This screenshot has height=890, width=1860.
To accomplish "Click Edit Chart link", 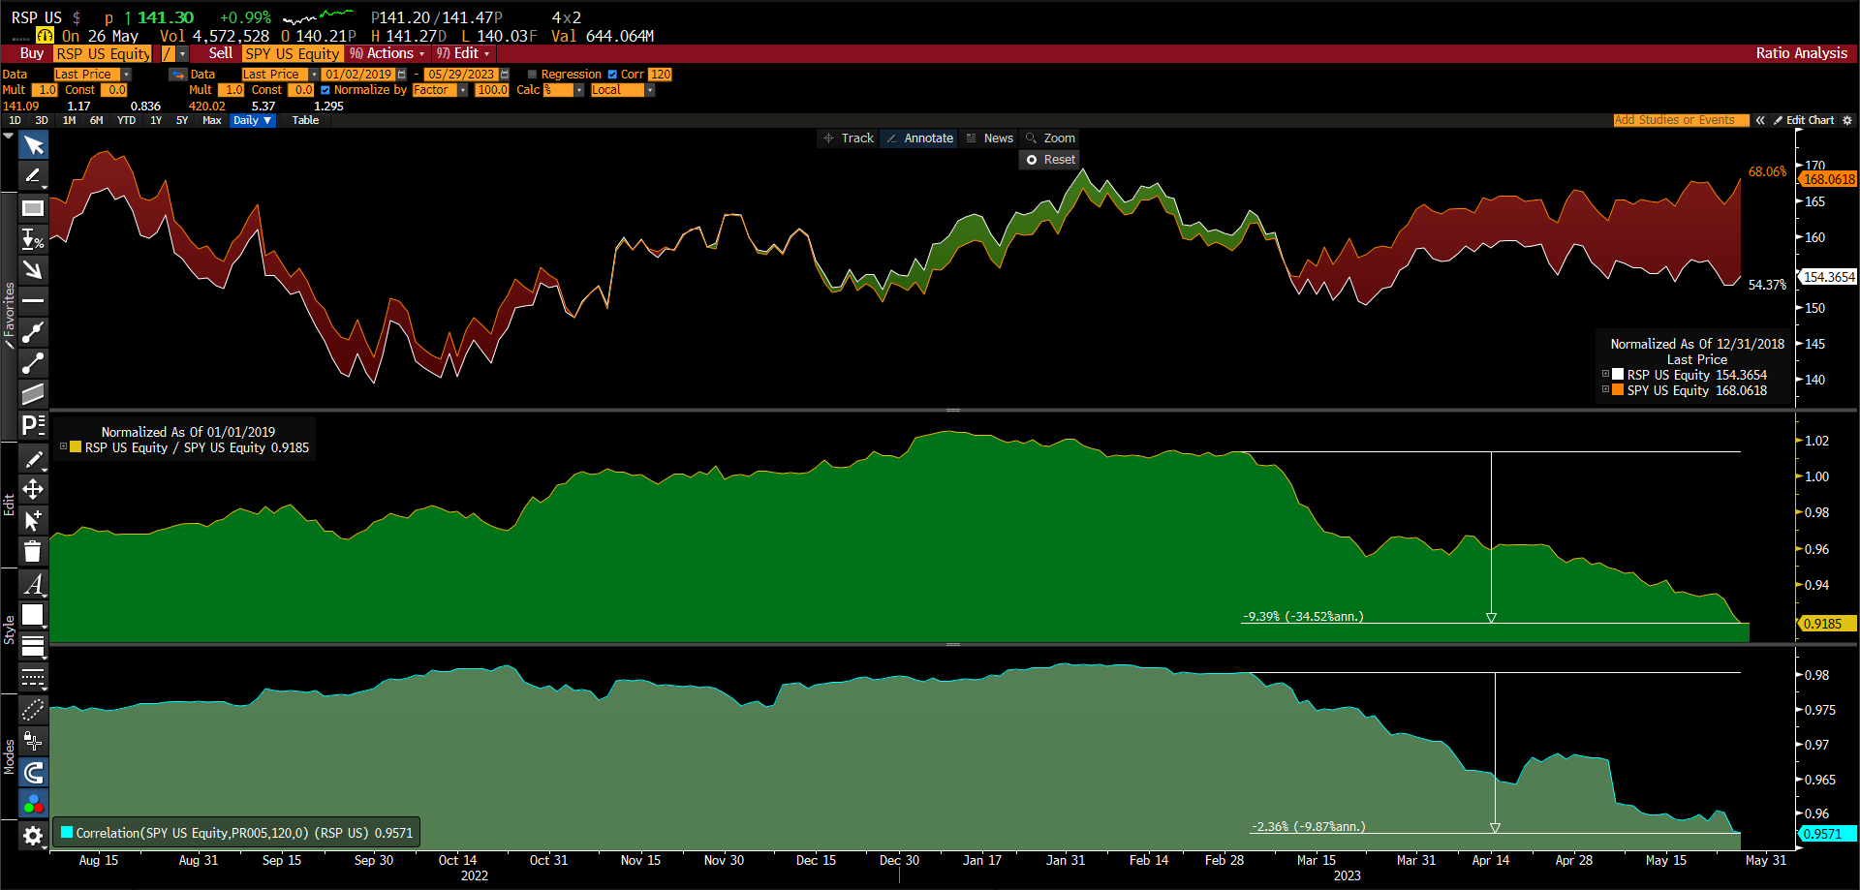I will [1804, 121].
